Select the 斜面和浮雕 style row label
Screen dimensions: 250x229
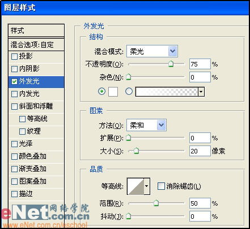point(36,106)
